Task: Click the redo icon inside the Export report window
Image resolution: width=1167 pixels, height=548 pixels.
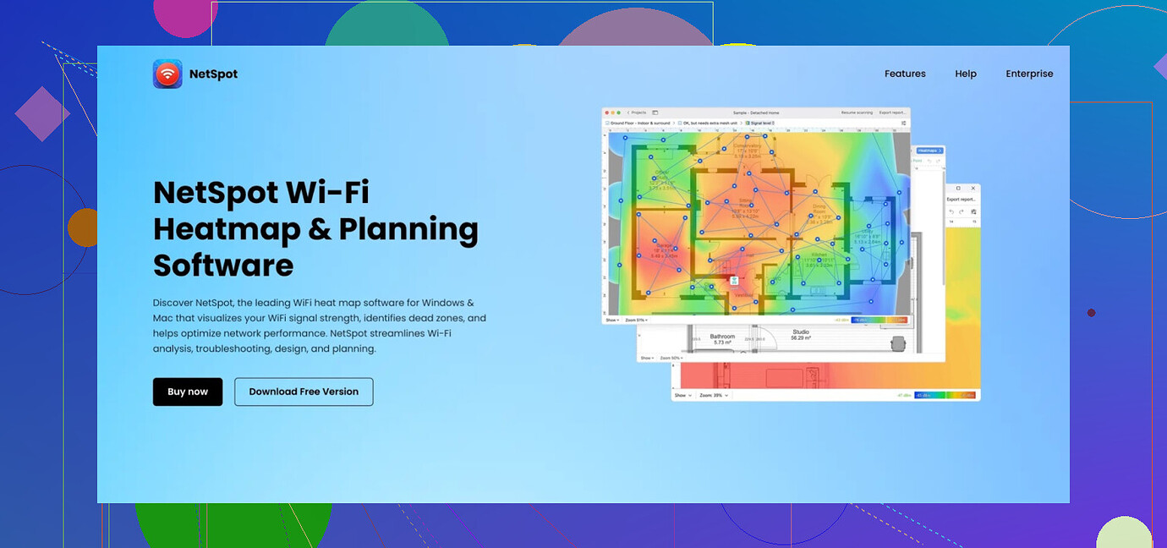Action: (961, 211)
